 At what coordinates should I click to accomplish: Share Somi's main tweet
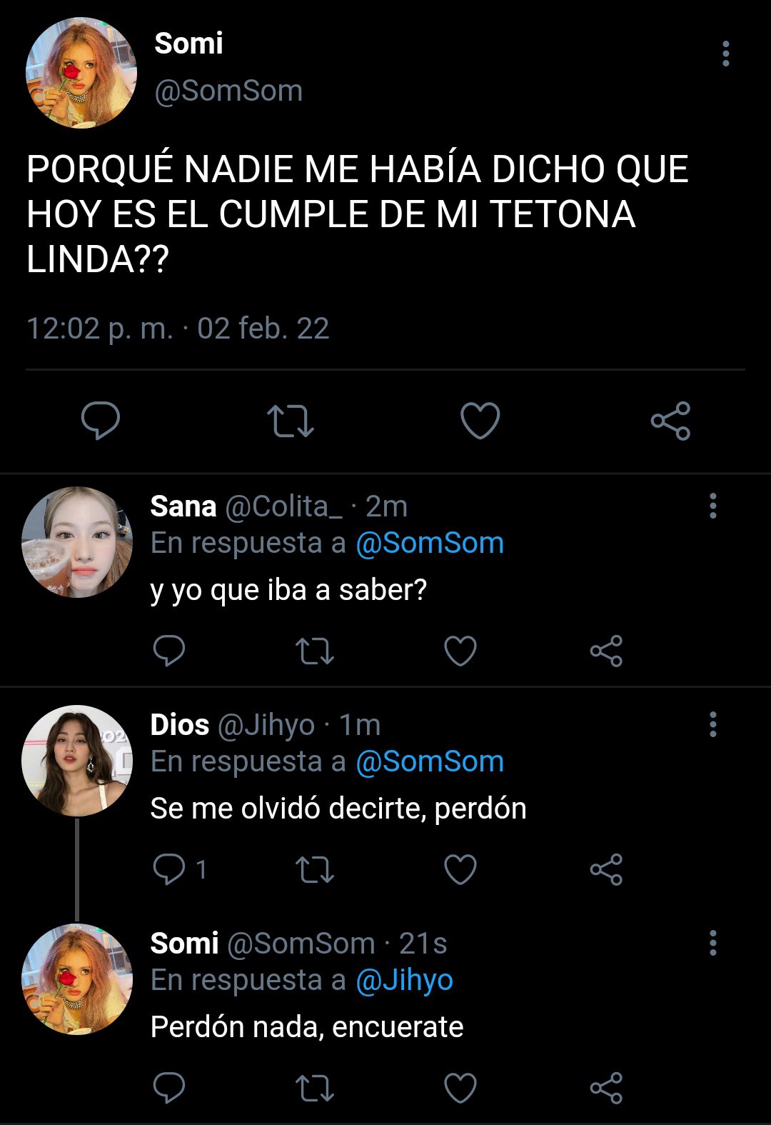click(670, 420)
